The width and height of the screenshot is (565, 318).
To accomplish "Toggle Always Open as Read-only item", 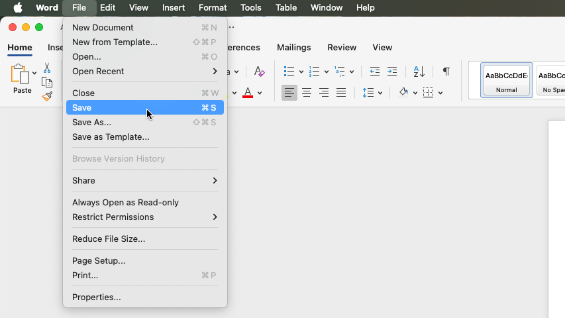I will 145,202.
